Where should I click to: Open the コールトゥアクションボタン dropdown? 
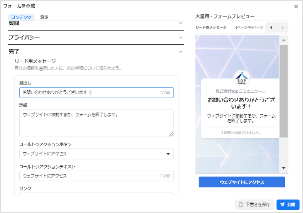[96, 154]
